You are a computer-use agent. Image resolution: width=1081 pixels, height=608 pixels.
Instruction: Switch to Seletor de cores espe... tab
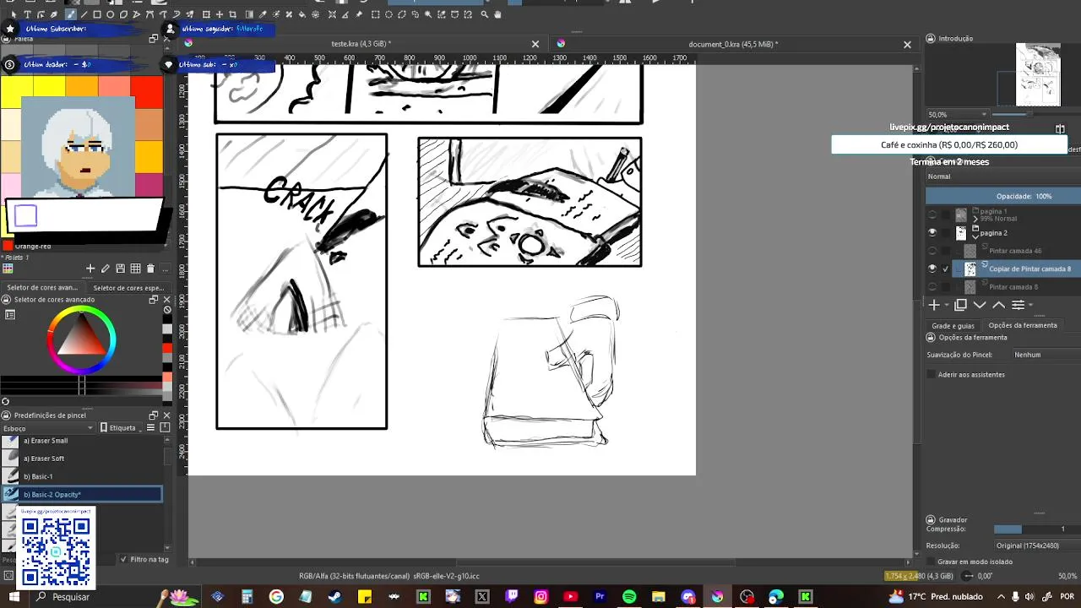pos(128,287)
